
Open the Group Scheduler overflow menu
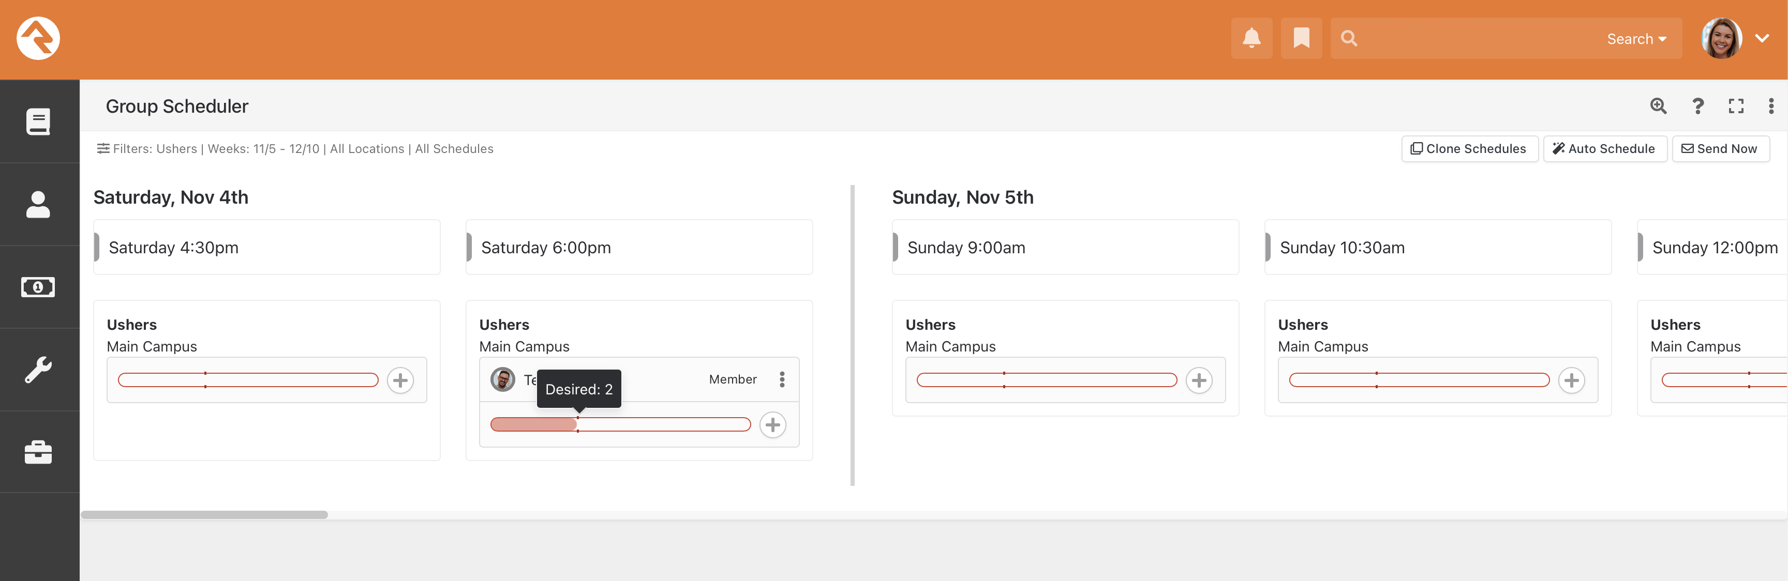pos(1772,106)
